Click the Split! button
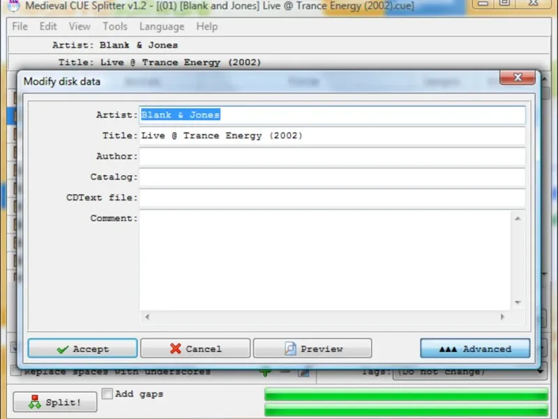The height and width of the screenshot is (419, 558). [x=55, y=402]
